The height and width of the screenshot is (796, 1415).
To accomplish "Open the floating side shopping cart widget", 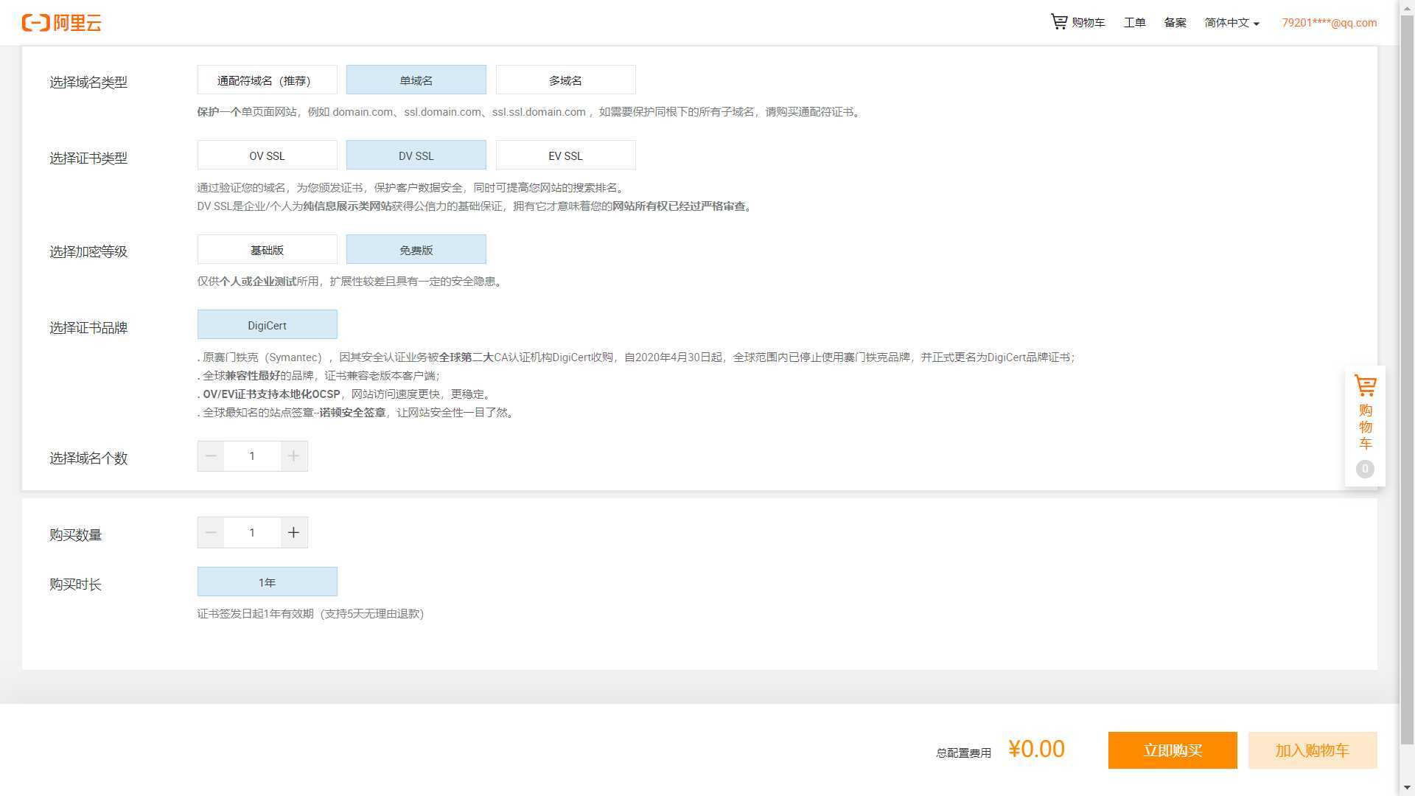I will (x=1365, y=425).
